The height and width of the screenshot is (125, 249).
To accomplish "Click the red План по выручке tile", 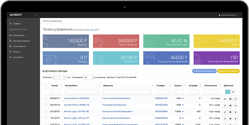I will pos(116,41).
